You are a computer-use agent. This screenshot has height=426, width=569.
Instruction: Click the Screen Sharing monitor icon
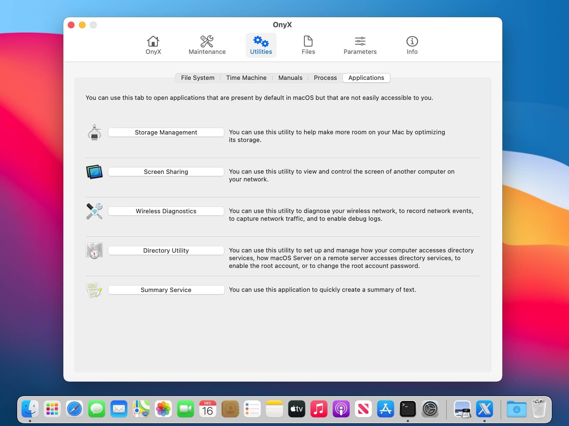[94, 172]
